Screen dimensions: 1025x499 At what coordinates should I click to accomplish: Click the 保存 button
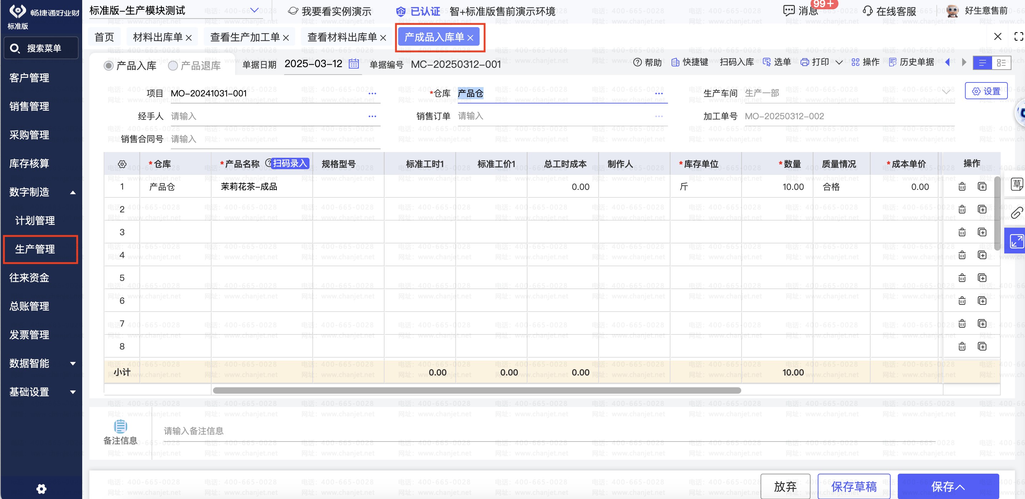tap(948, 486)
